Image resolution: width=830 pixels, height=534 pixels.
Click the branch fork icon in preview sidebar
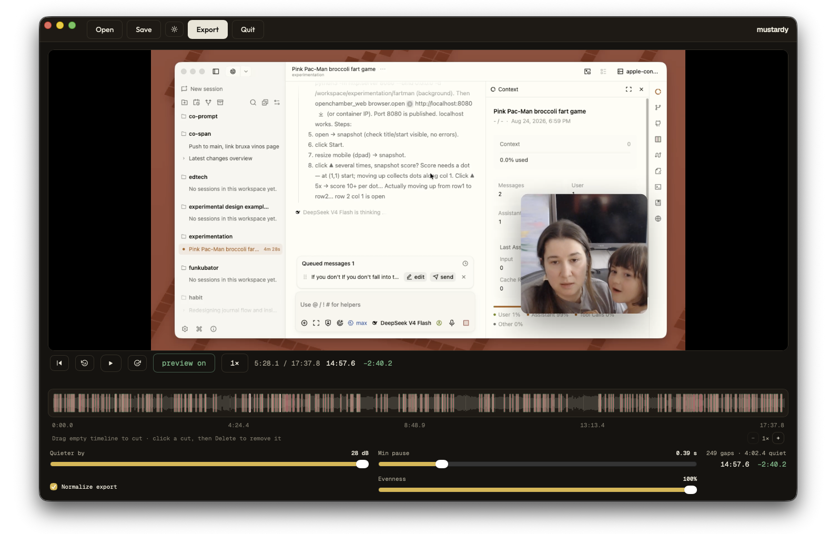[x=208, y=103]
